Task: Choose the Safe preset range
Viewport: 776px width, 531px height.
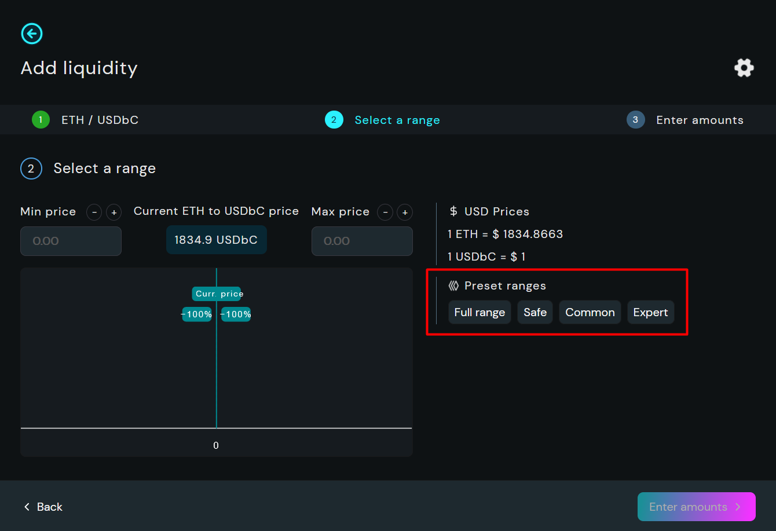Action: coord(535,312)
